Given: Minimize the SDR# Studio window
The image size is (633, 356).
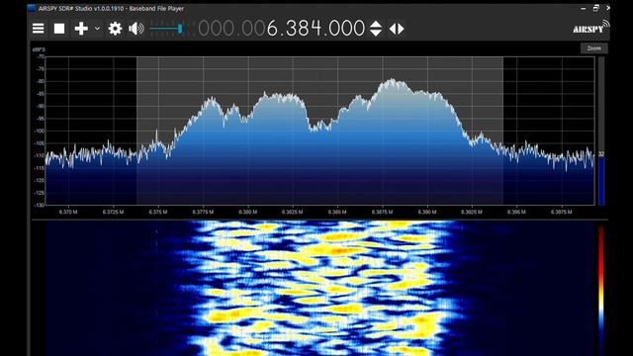Looking at the screenshot, I should (583, 8).
